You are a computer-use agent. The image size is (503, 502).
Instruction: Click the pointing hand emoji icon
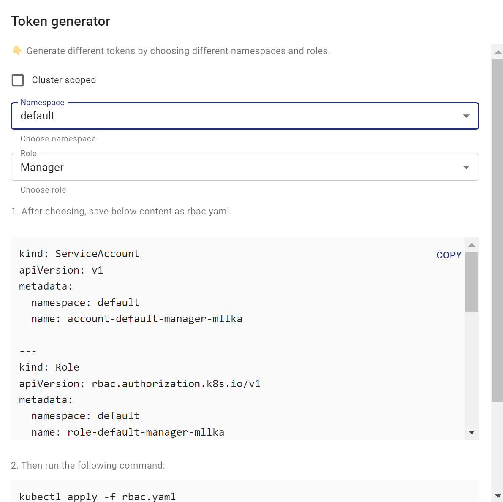coord(17,51)
